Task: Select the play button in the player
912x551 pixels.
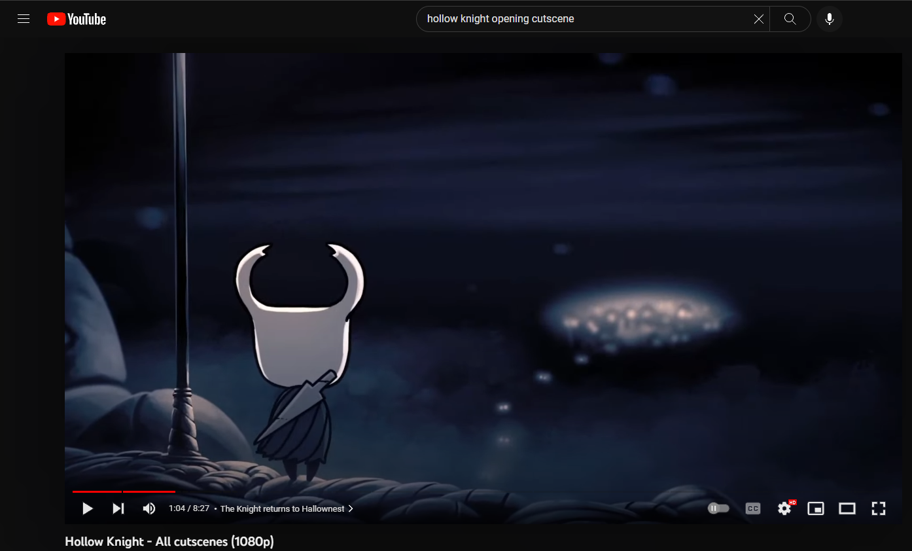Action: point(87,508)
